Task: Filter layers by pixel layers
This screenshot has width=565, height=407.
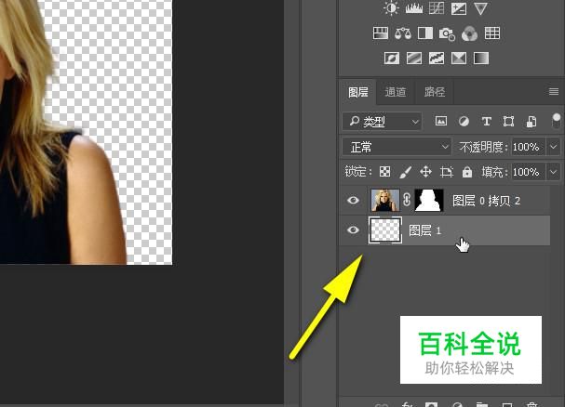Action: tap(441, 122)
